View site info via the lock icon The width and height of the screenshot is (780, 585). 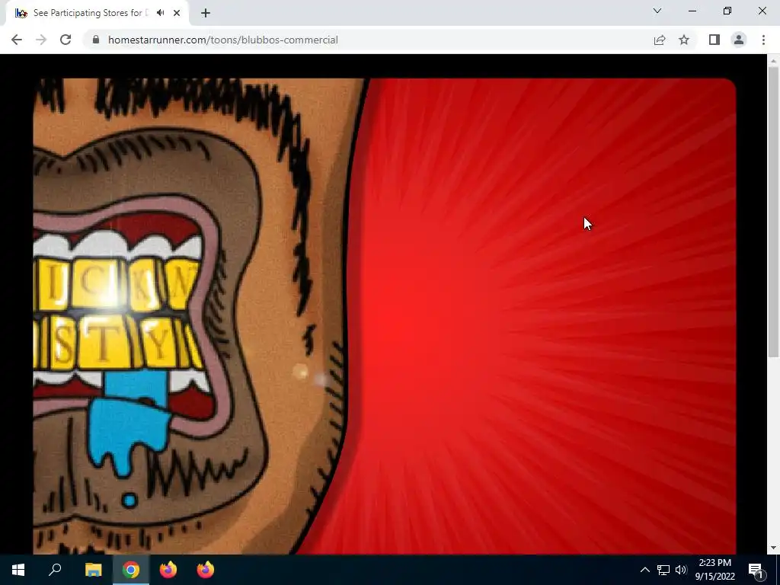pos(96,40)
